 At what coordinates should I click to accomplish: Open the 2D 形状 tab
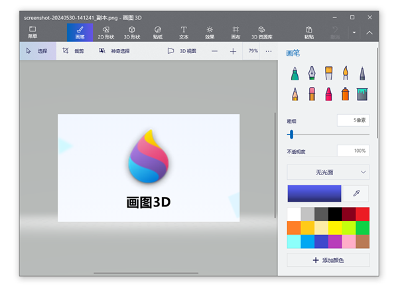coord(106,33)
